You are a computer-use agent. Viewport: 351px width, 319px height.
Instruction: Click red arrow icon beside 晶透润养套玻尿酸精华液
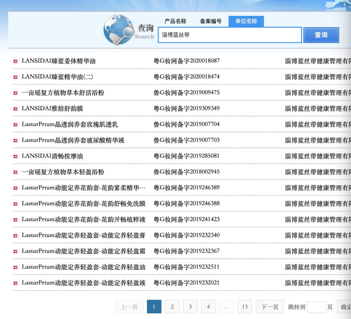coord(15,141)
